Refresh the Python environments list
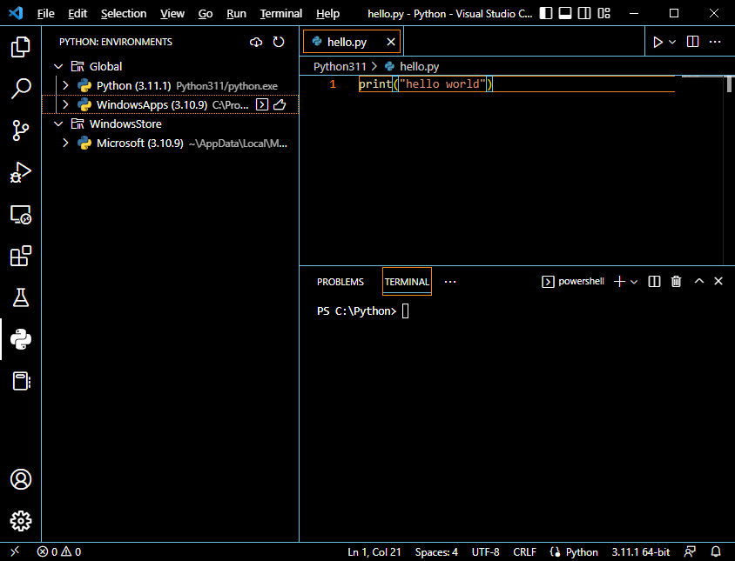Image resolution: width=735 pixels, height=561 pixels. pyautogui.click(x=279, y=42)
